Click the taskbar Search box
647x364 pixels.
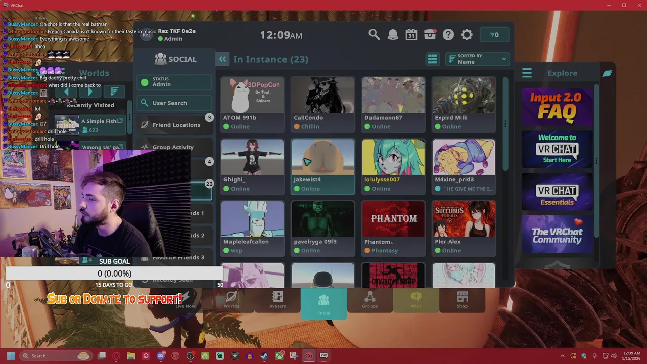pyautogui.click(x=56, y=356)
